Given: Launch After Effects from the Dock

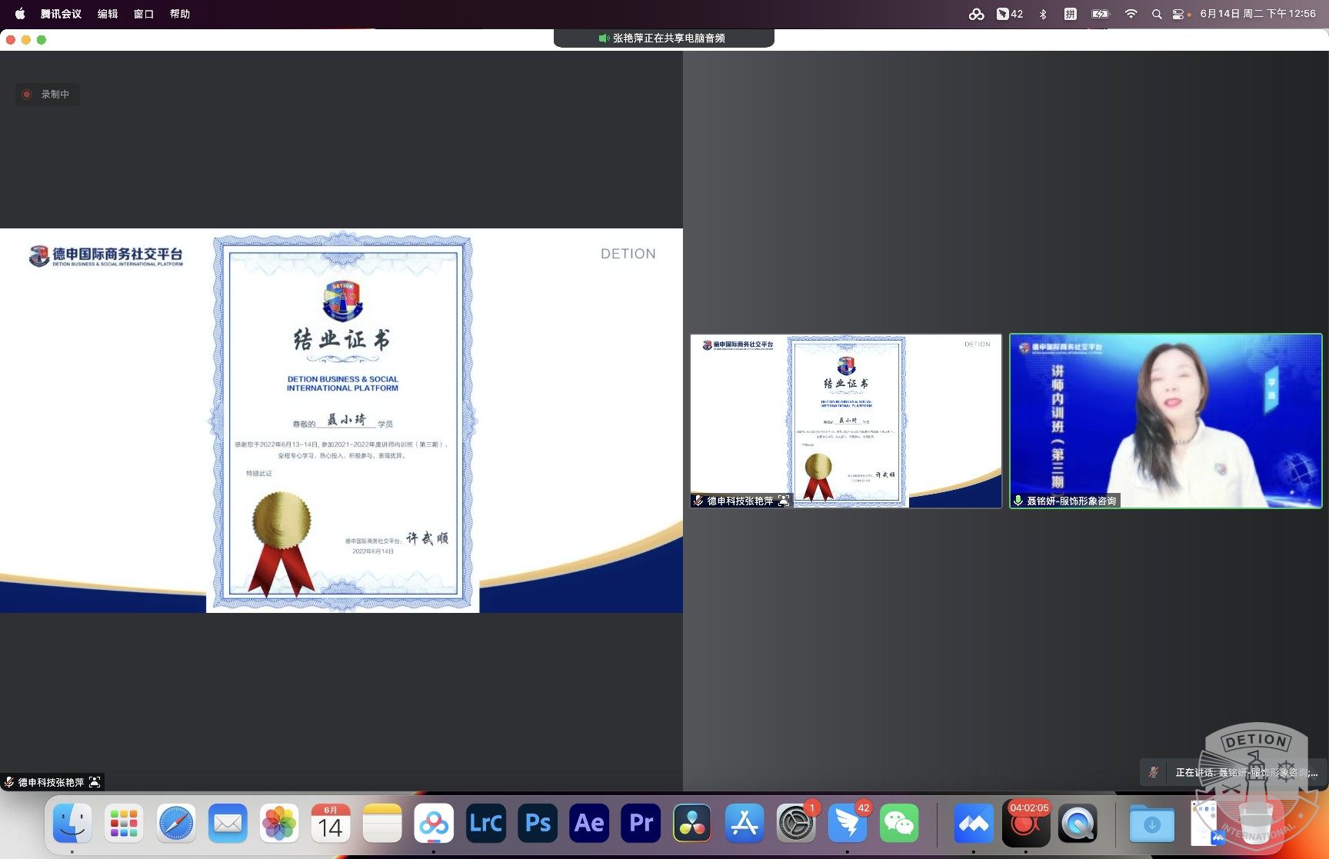Looking at the screenshot, I should coord(589,824).
